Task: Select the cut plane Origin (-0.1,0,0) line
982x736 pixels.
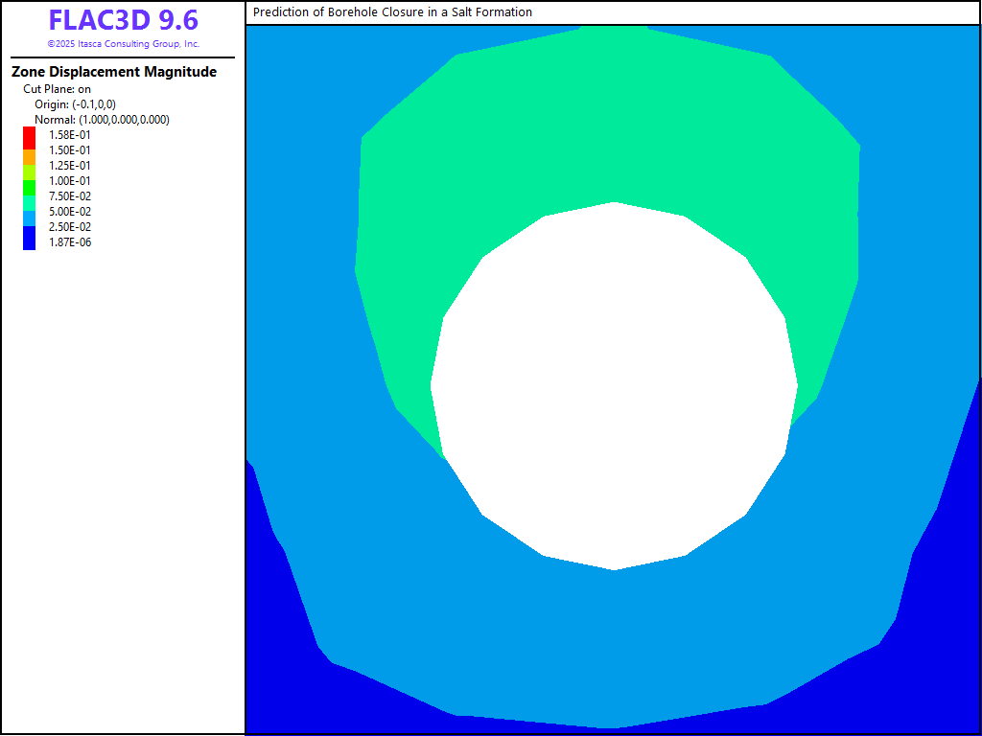Action: 75,104
